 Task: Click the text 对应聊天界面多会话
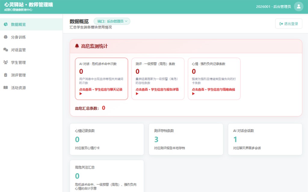(x=247, y=148)
